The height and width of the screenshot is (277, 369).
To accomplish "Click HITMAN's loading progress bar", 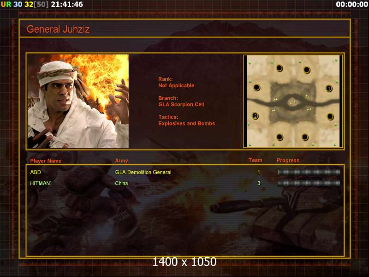I will pos(309,183).
